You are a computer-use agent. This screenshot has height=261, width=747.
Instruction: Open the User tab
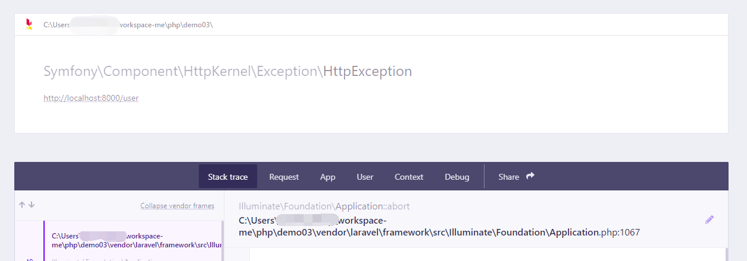click(x=365, y=177)
